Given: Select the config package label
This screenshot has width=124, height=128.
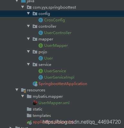Looking at the screenshot, I should point(44,14).
